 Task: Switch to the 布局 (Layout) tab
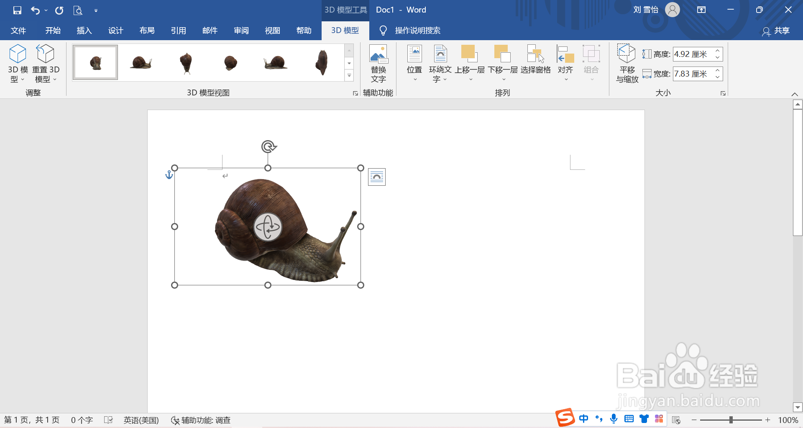point(147,31)
